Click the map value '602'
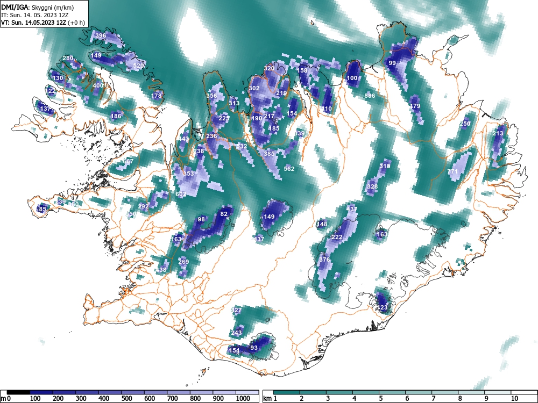 (x=181, y=194)
